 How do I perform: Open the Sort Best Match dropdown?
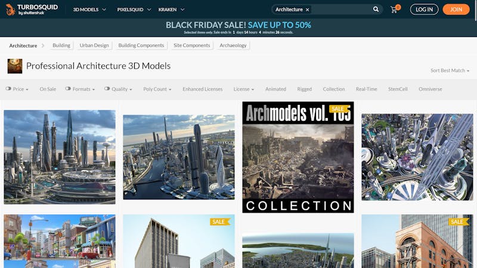(x=450, y=70)
